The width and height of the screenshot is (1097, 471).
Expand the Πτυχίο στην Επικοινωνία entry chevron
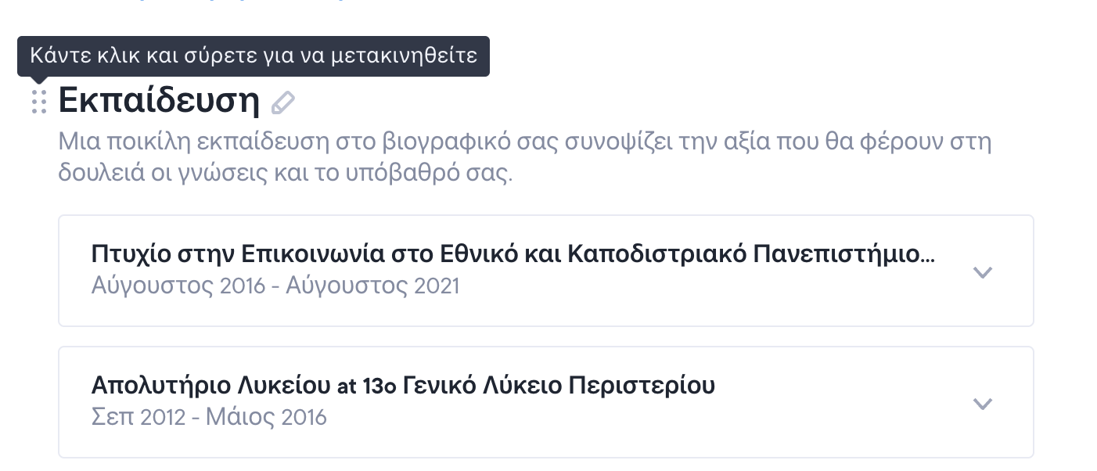[982, 272]
